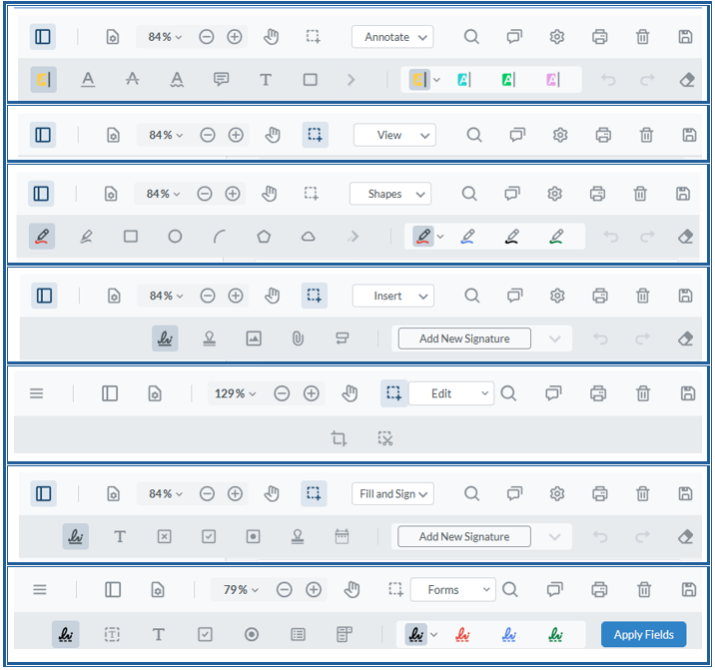Viewport: 715px width, 670px height.
Task: Click Add New Signature in Fill and Sign toolbar
Action: (x=464, y=536)
